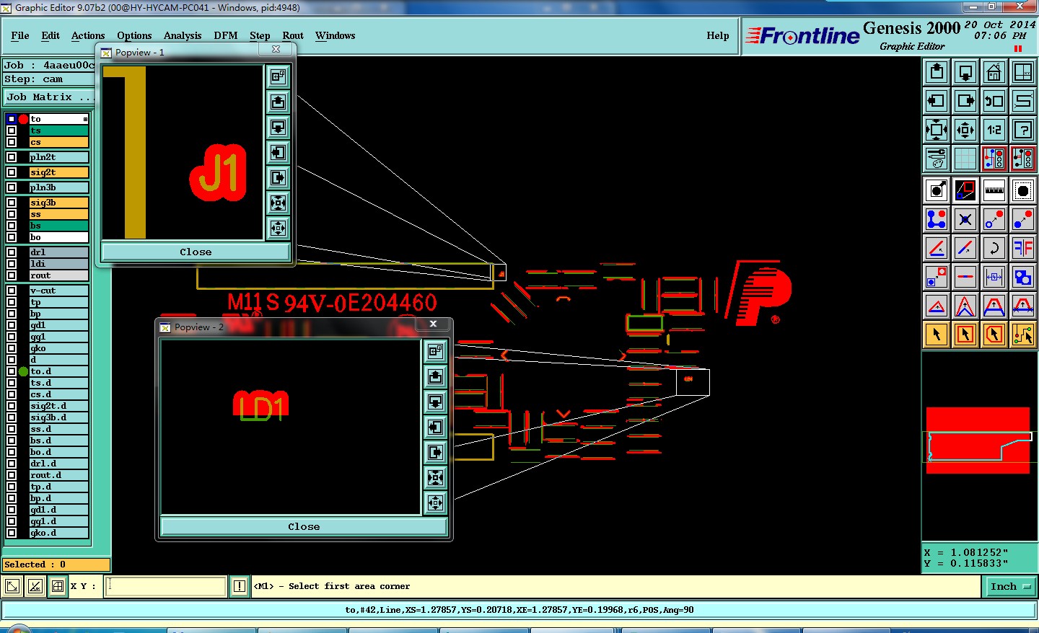This screenshot has height=633, width=1039.
Task: Select the ldi layer name
Action: pos(59,264)
